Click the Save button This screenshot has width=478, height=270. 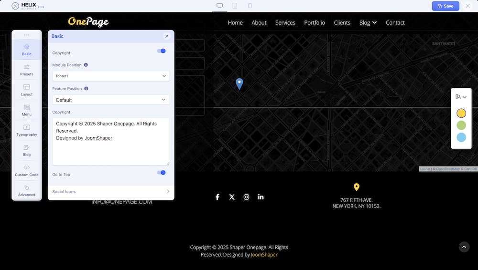(445, 6)
